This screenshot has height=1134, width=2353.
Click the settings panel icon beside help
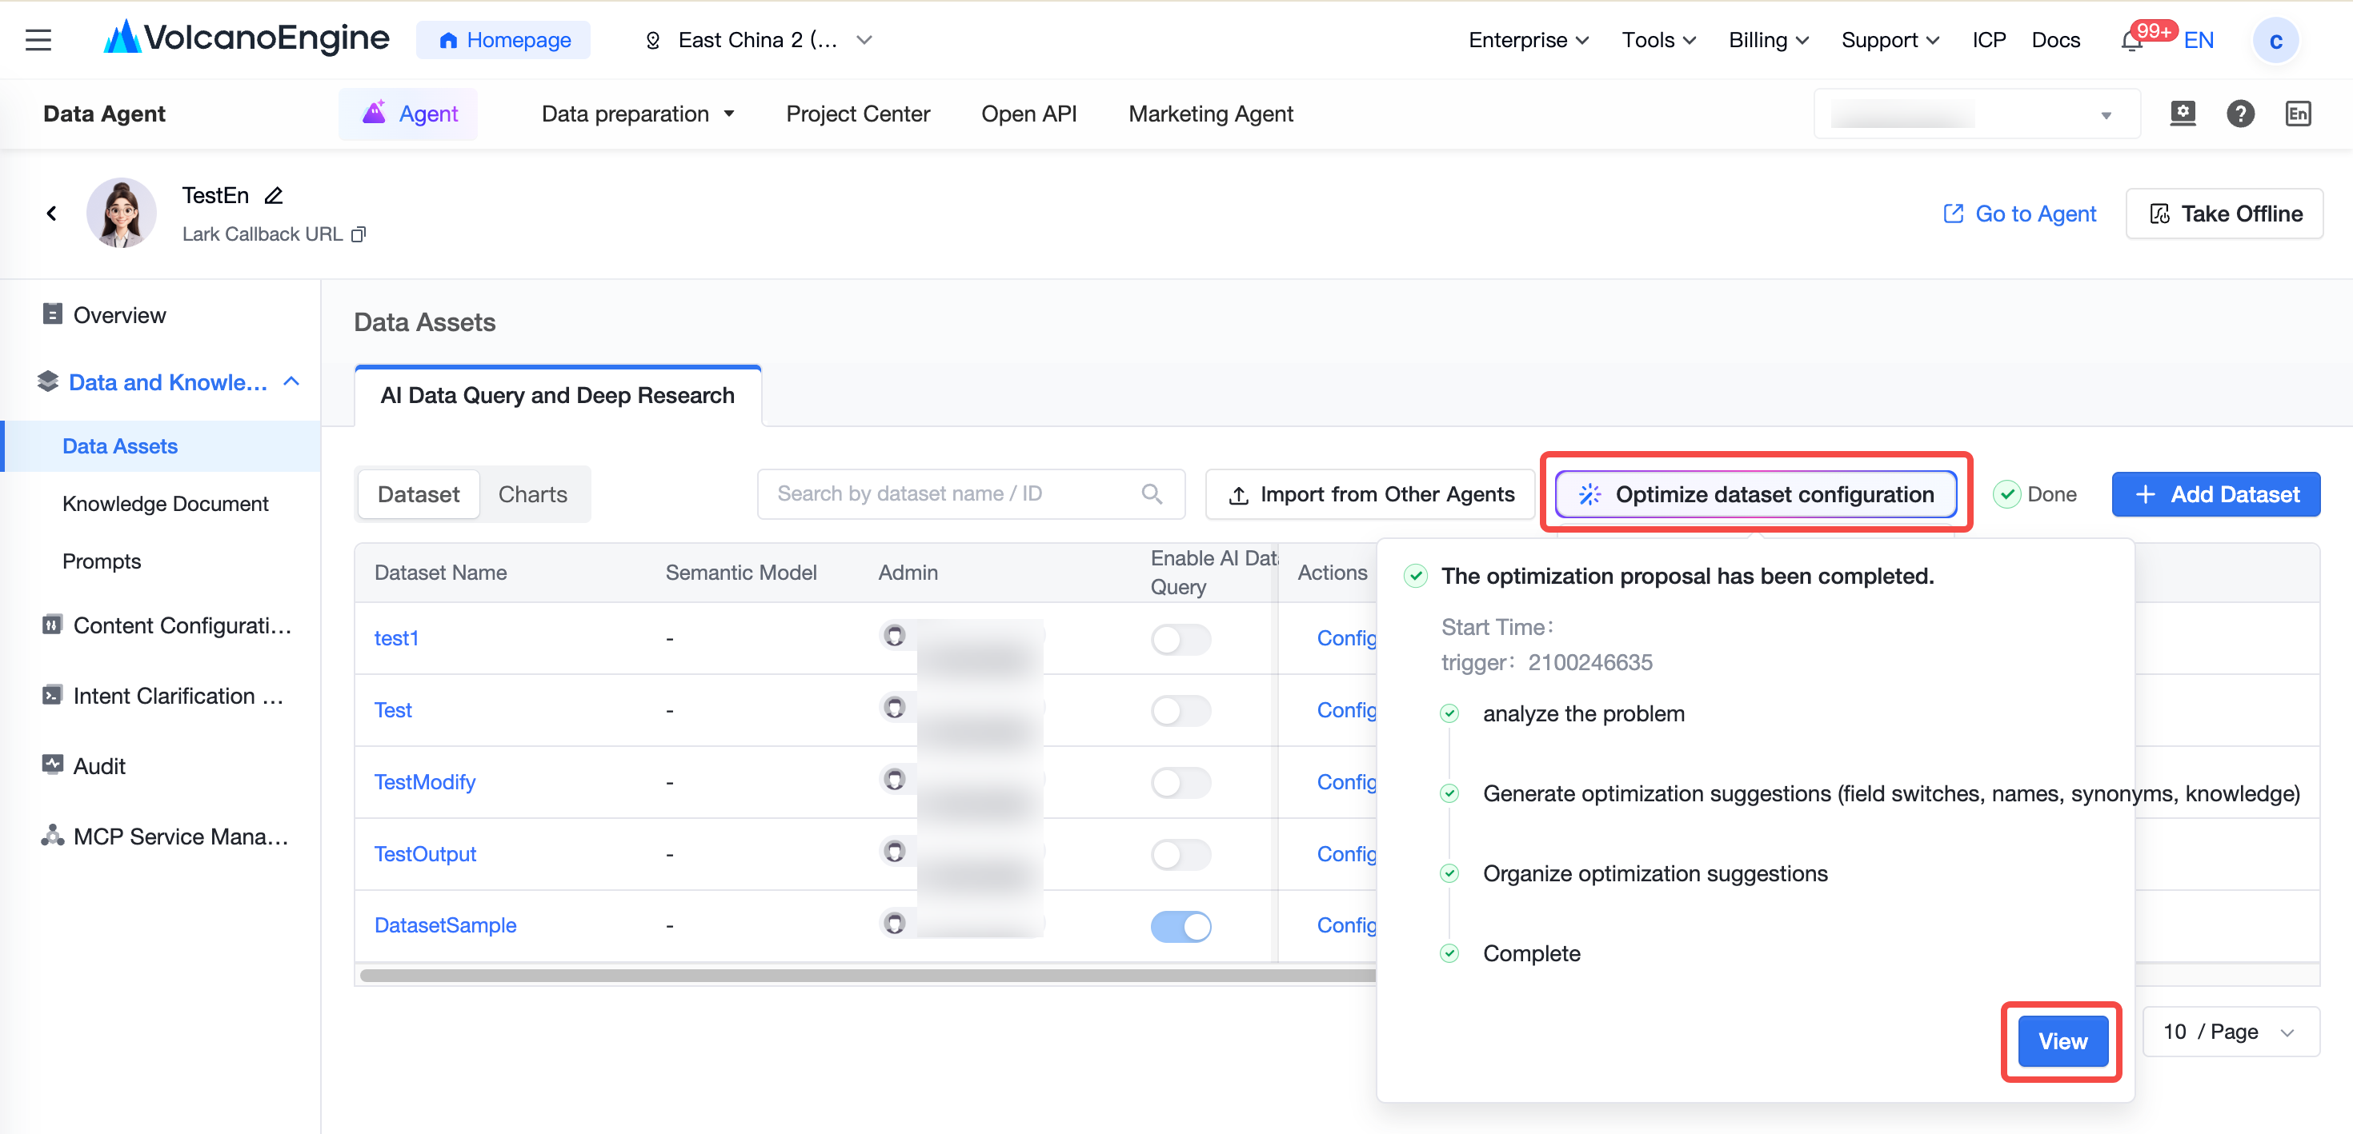tap(2183, 114)
